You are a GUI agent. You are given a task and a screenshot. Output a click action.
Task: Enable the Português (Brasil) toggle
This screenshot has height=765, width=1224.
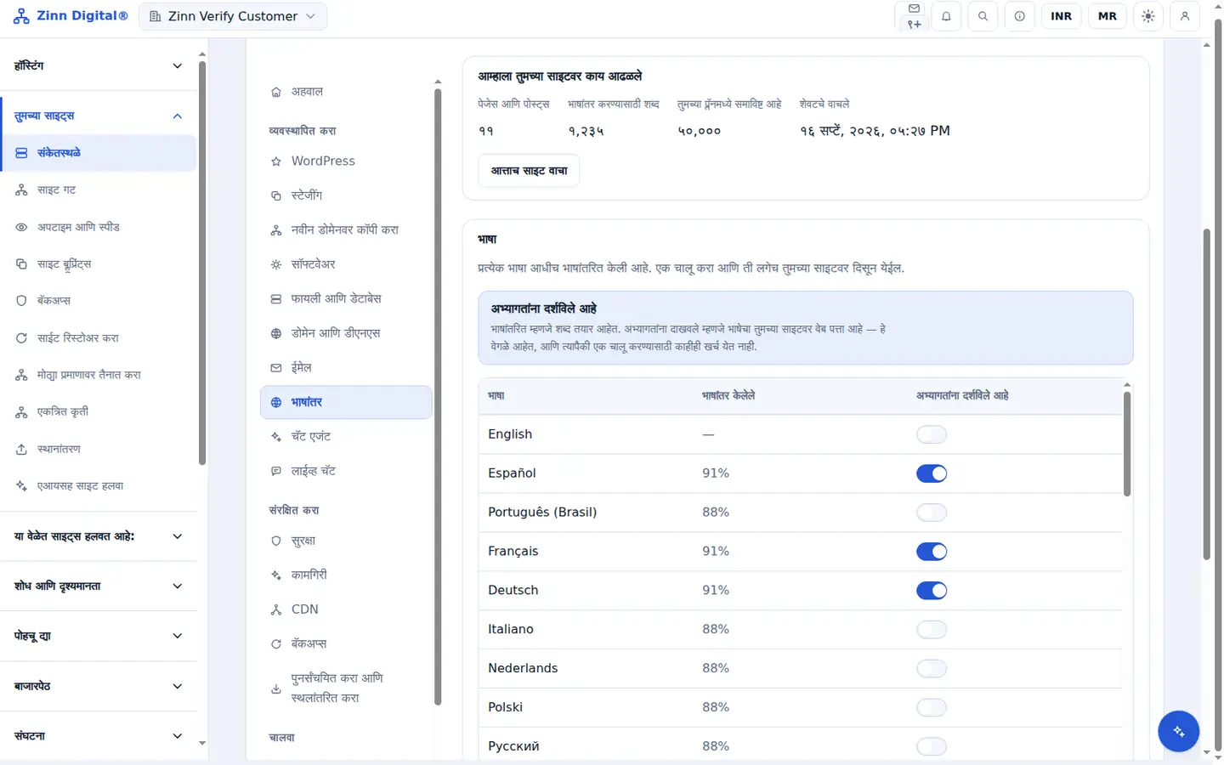[932, 513]
